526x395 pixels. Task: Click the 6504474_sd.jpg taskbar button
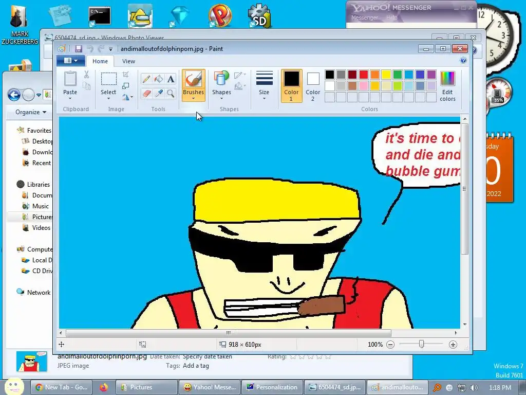point(335,387)
